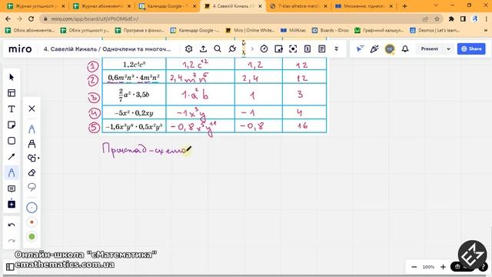The image size is (492, 277).
Task: Toggle the frames panel icon at bottom left
Action: tap(10, 267)
